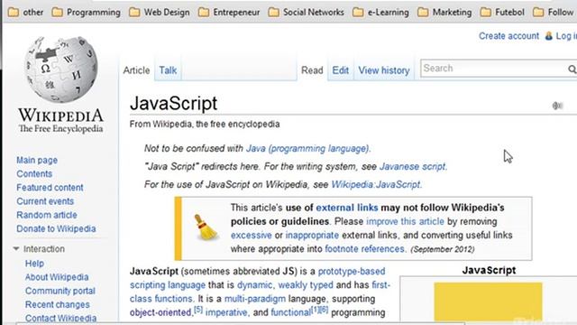Open Featured content link
Screen dimensions: 577x325
click(50, 187)
